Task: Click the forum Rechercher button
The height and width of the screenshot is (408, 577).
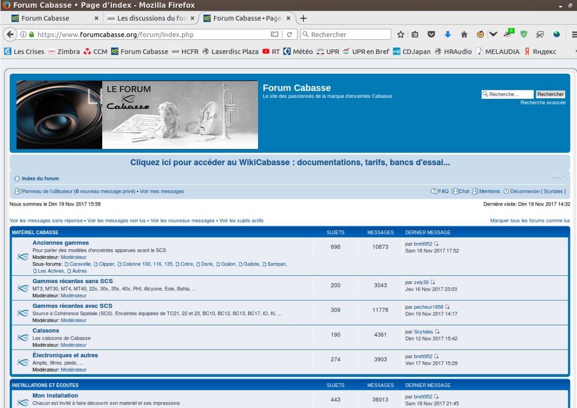Action: 550,94
